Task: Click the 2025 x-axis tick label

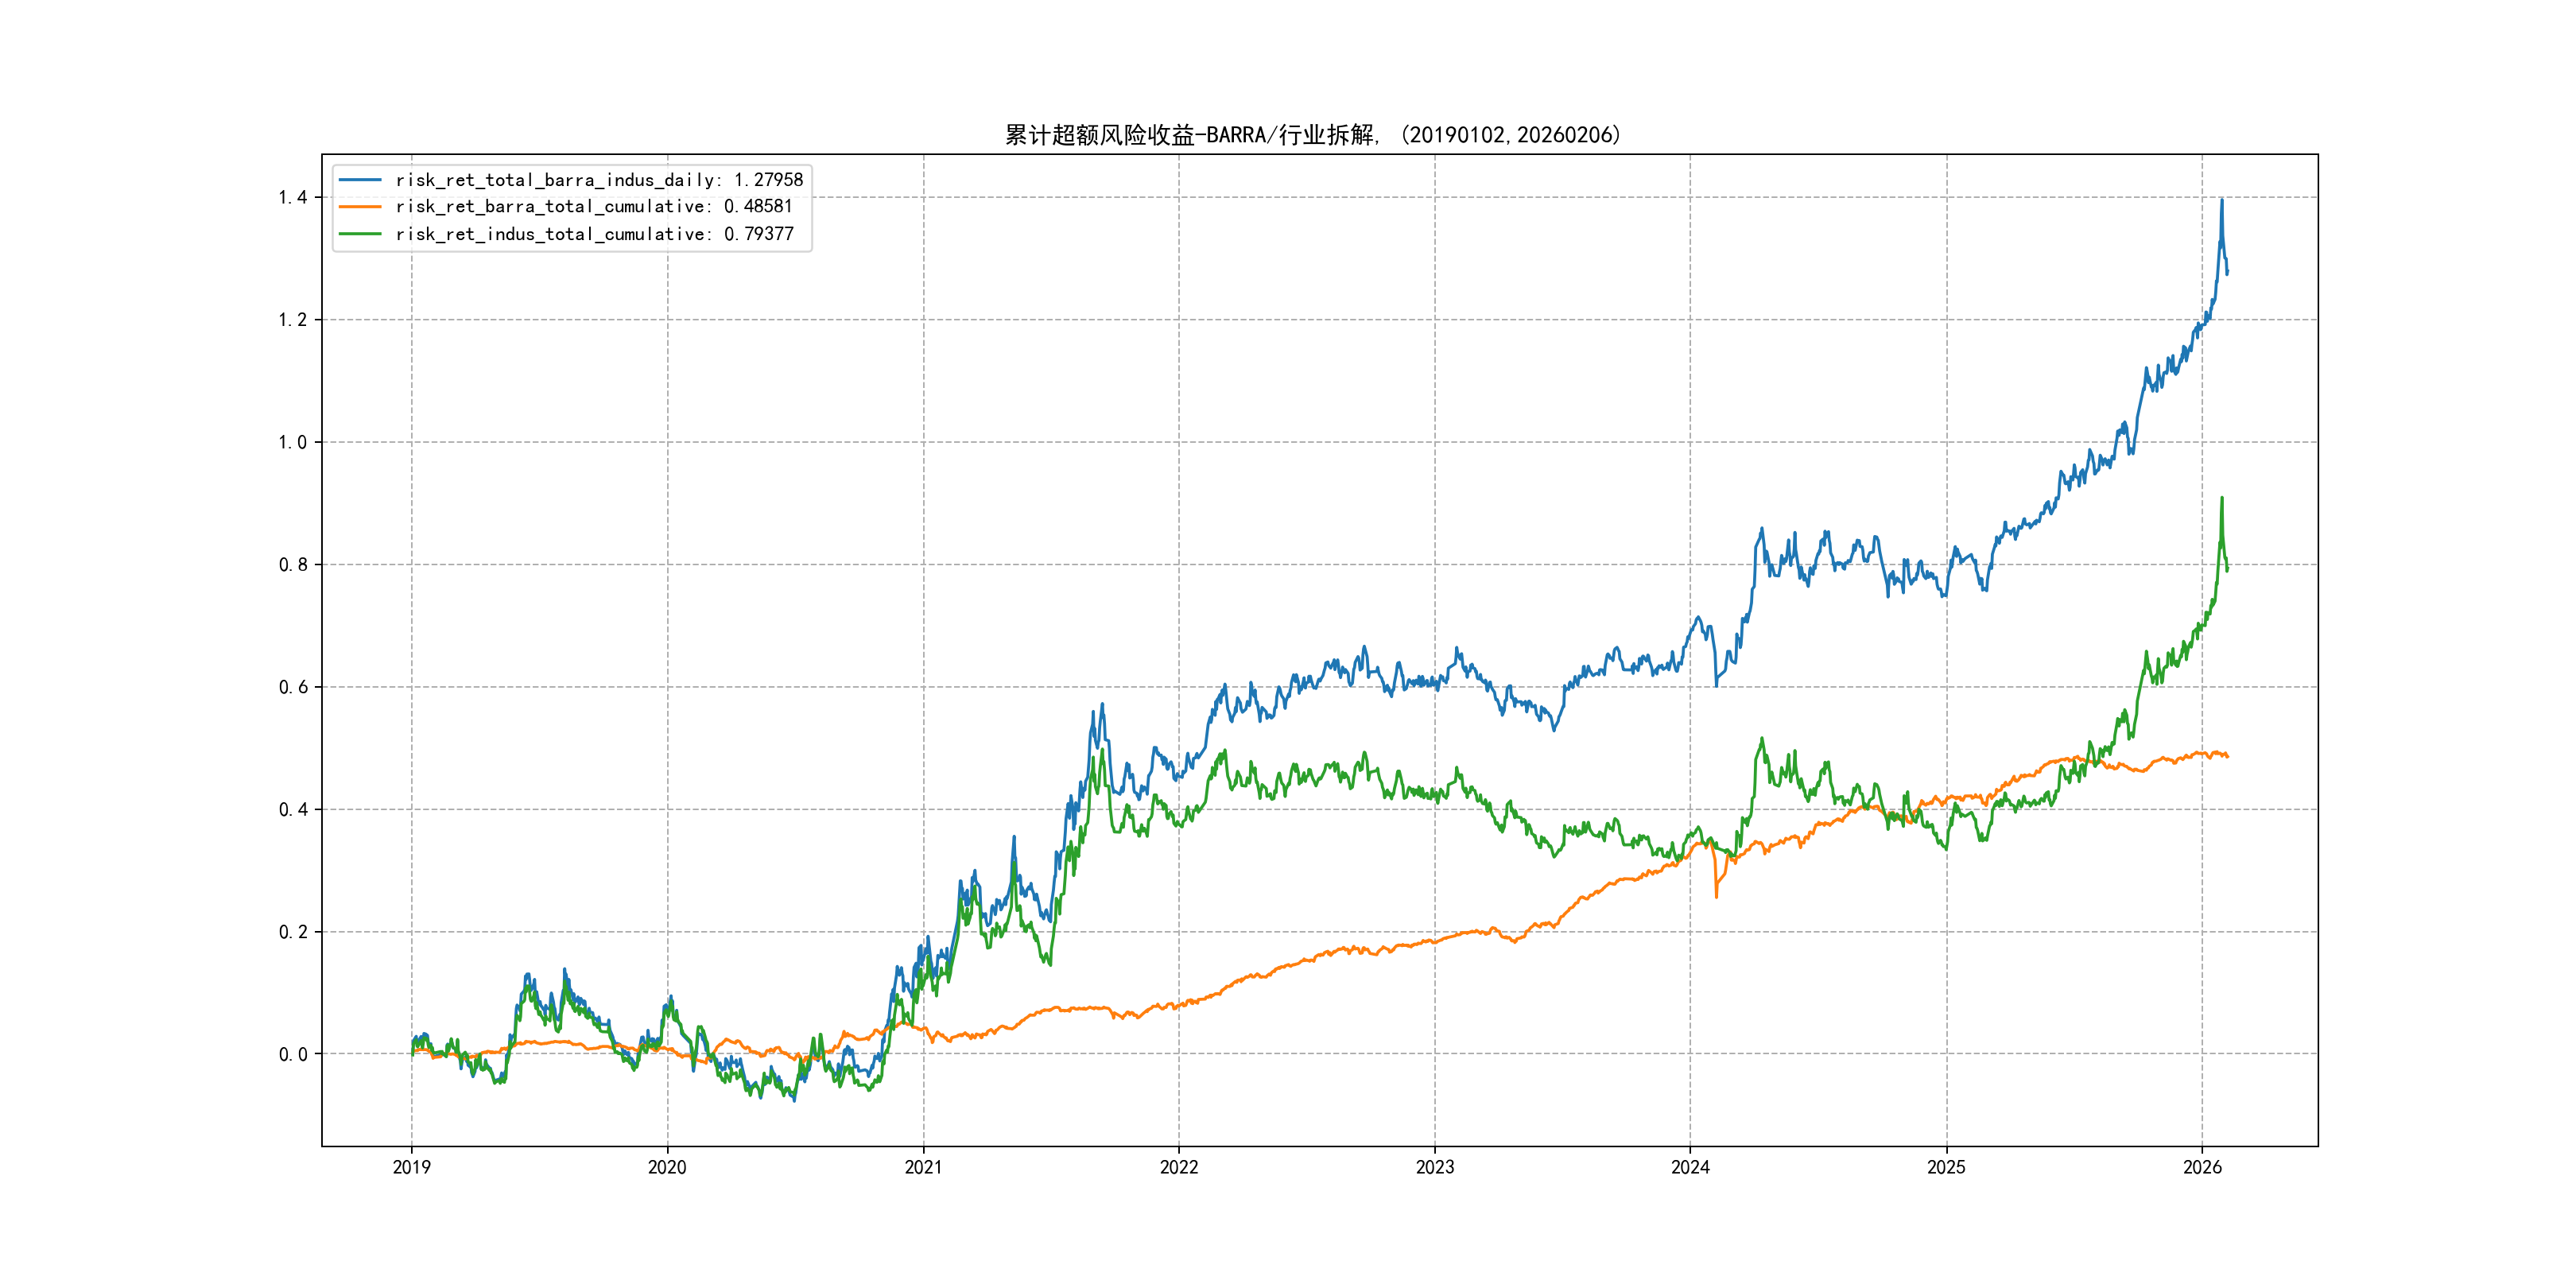Action: click(1946, 1167)
